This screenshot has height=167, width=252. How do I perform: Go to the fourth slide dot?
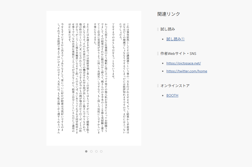(x=101, y=151)
